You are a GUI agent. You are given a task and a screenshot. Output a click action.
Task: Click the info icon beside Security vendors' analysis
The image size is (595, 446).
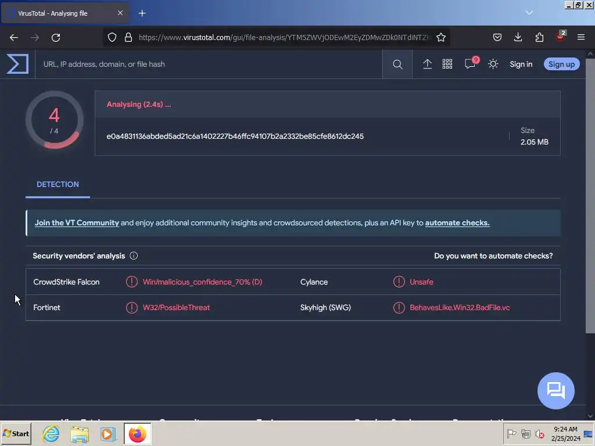tap(134, 256)
